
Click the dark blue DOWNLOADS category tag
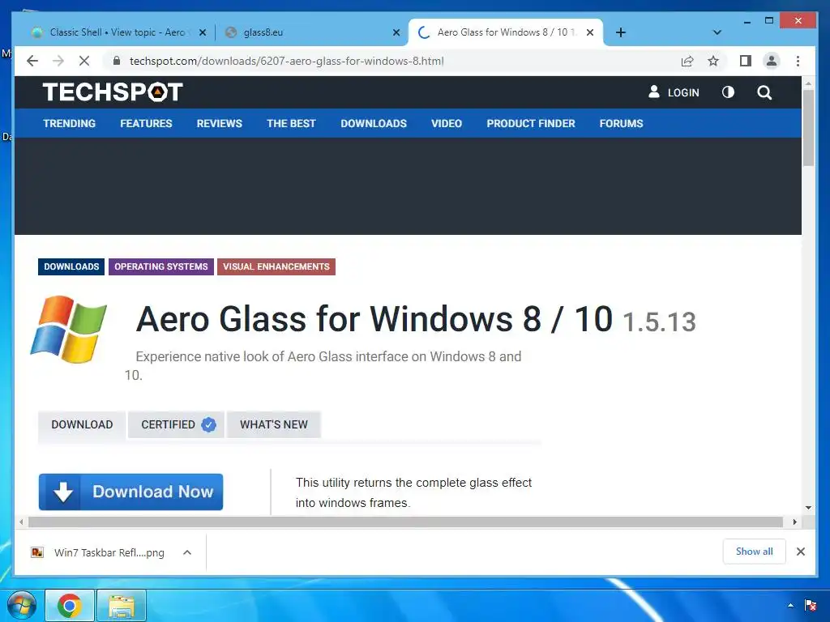(71, 266)
